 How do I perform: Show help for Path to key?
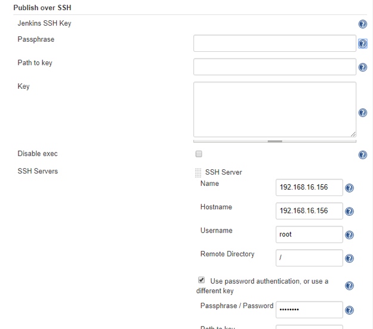click(x=362, y=67)
